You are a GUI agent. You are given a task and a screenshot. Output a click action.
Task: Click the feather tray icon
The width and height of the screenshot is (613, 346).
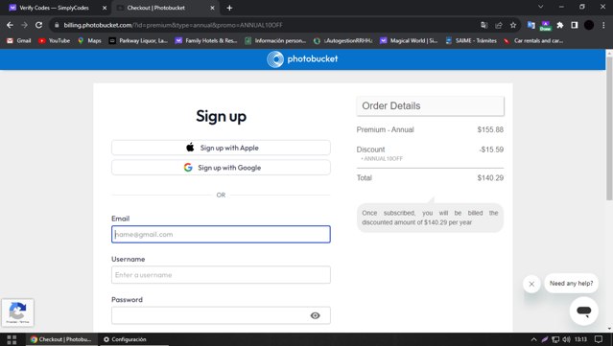click(x=544, y=339)
